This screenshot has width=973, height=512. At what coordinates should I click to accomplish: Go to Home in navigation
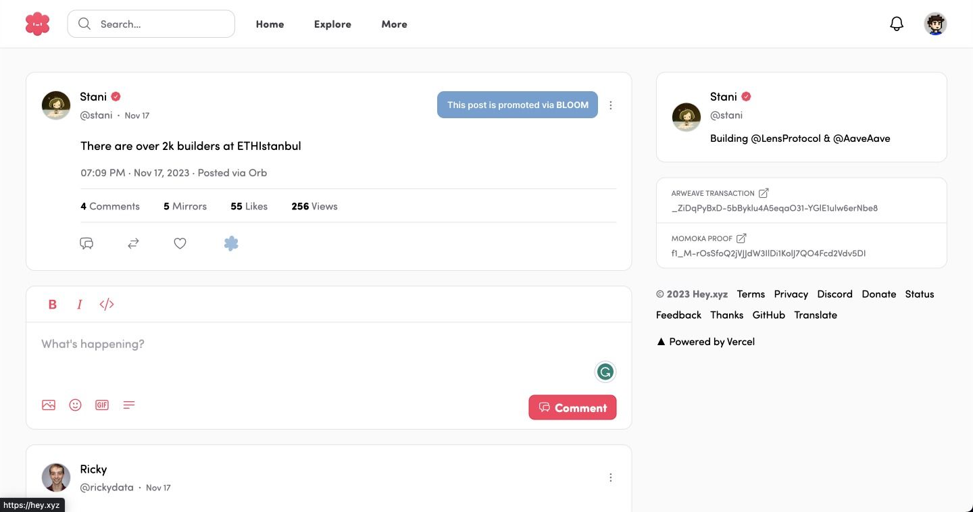[x=270, y=24]
